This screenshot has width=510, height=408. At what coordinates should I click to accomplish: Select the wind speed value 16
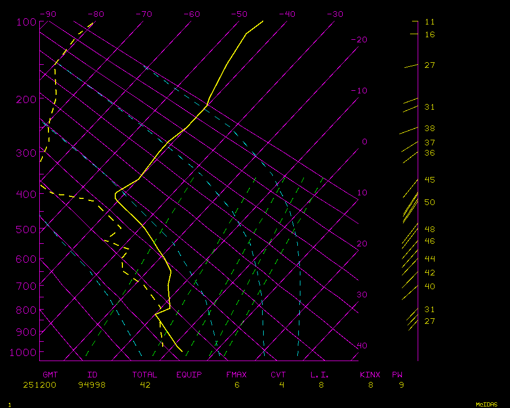[429, 35]
